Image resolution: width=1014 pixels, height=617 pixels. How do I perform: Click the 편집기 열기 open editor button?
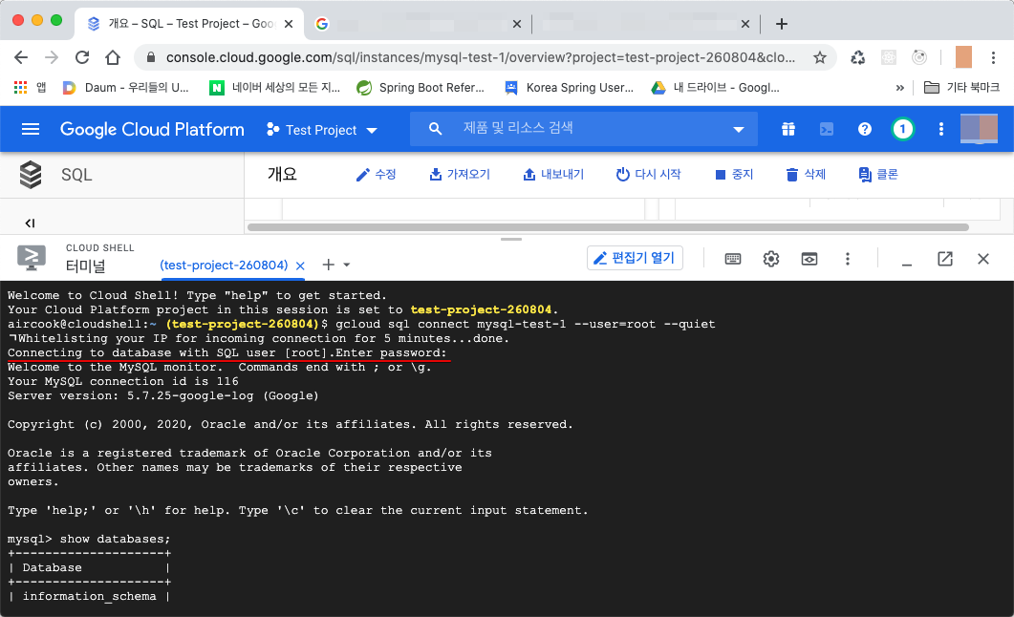pos(635,258)
